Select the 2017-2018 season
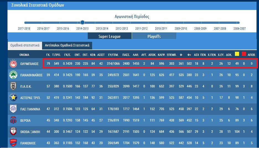 coord(24,28)
